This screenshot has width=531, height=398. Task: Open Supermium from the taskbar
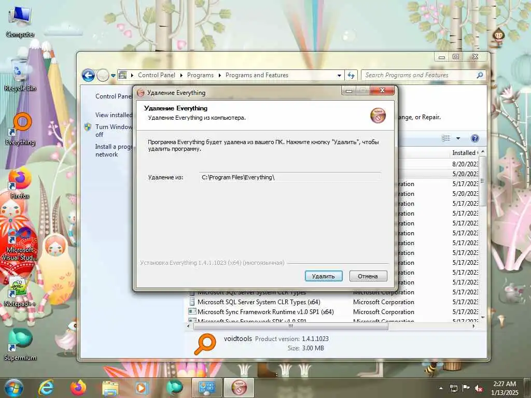click(174, 388)
